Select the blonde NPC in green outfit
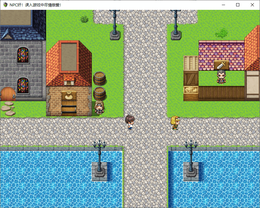260x208 pixels. (175, 123)
